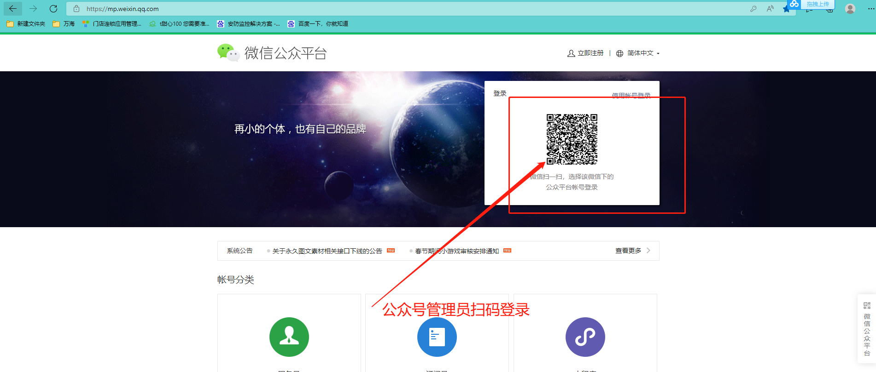Image resolution: width=876 pixels, height=372 pixels.
Task: Click the 立即注册 register link
Action: (590, 53)
